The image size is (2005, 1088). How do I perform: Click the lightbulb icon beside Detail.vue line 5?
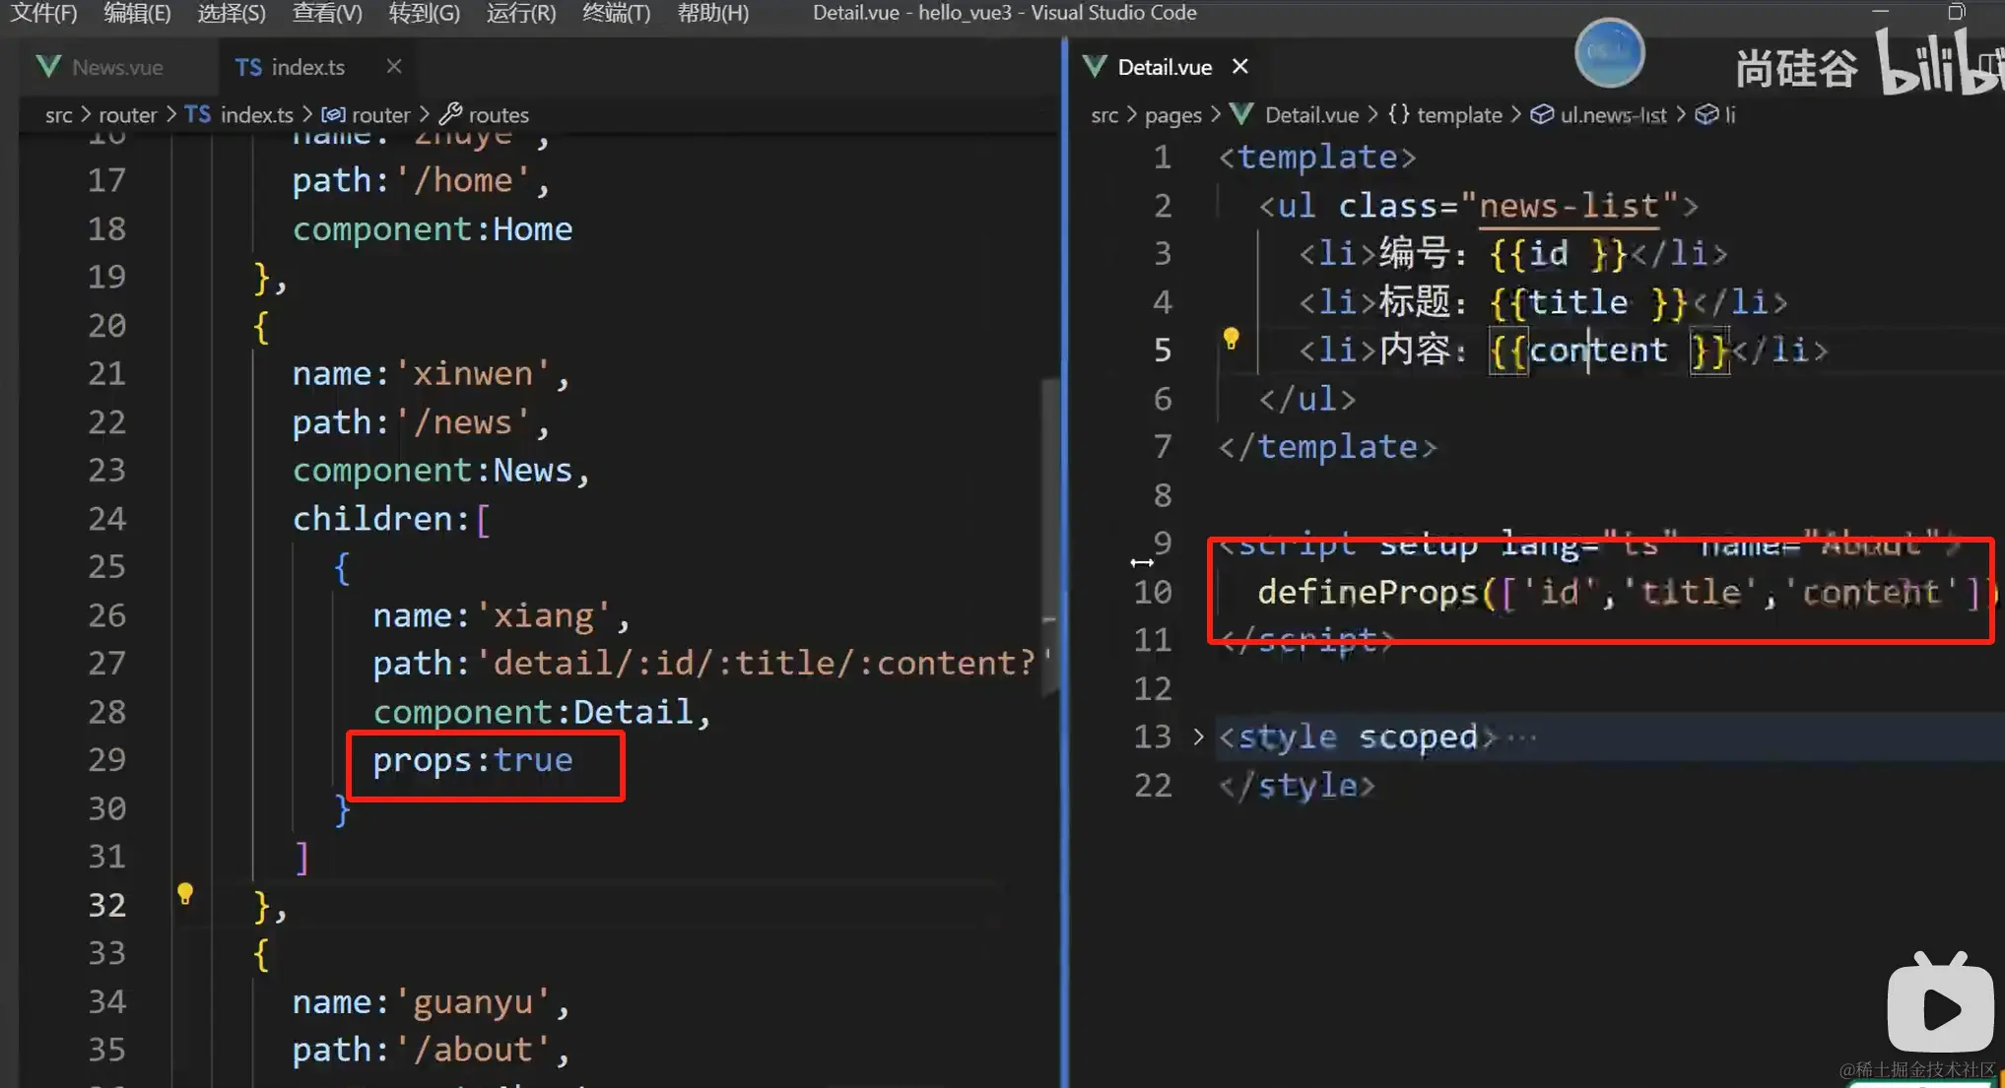(x=1231, y=339)
